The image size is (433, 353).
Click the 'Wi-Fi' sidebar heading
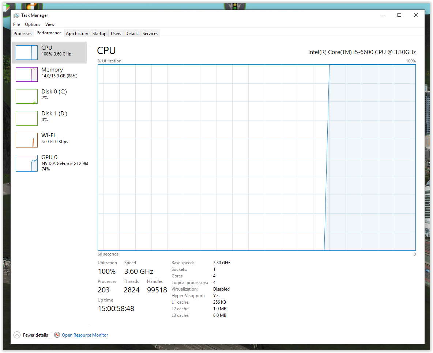click(x=48, y=135)
